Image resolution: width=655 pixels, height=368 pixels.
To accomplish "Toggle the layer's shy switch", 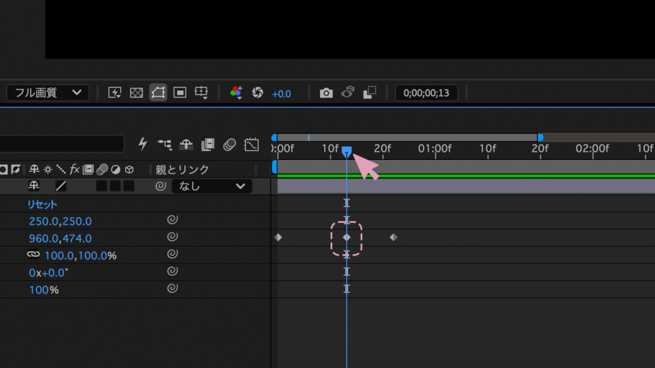I will (34, 186).
